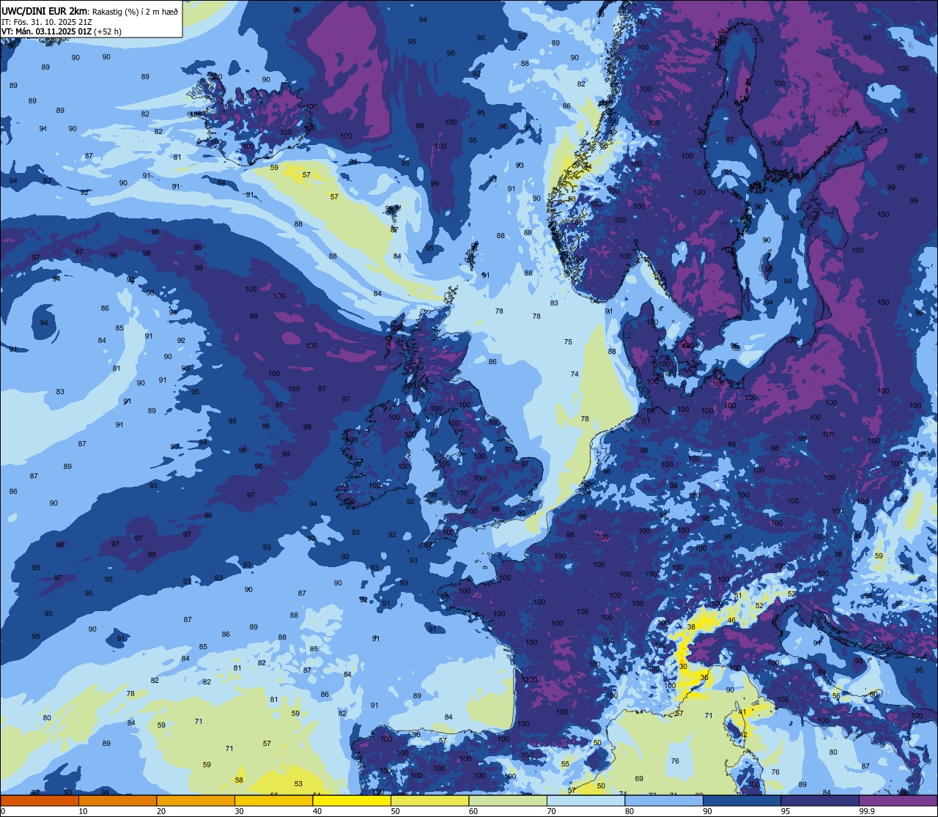Click the light blue 80–90 legend swatch
938x817 pixels.
[664, 800]
